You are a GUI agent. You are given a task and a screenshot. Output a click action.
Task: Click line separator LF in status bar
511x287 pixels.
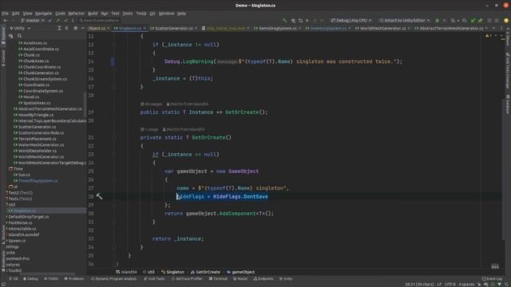(439, 284)
